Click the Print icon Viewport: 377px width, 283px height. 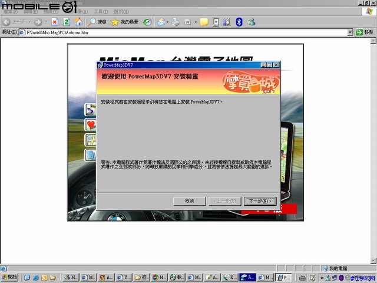176,22
